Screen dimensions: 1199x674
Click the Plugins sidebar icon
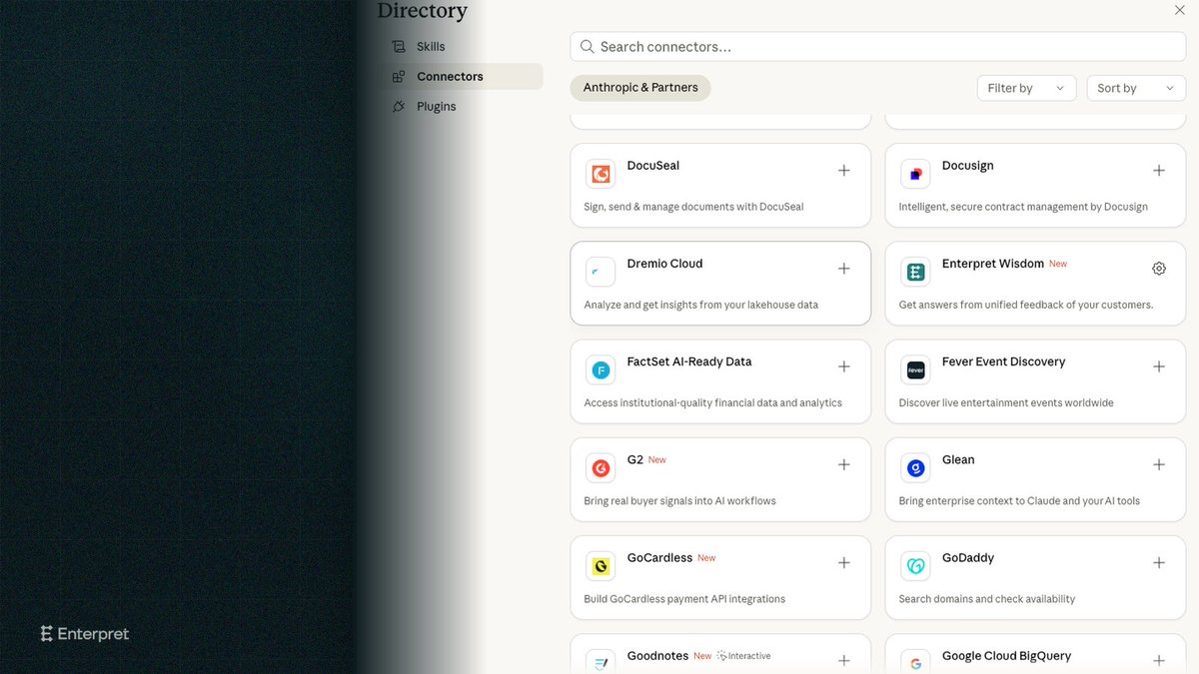tap(399, 107)
